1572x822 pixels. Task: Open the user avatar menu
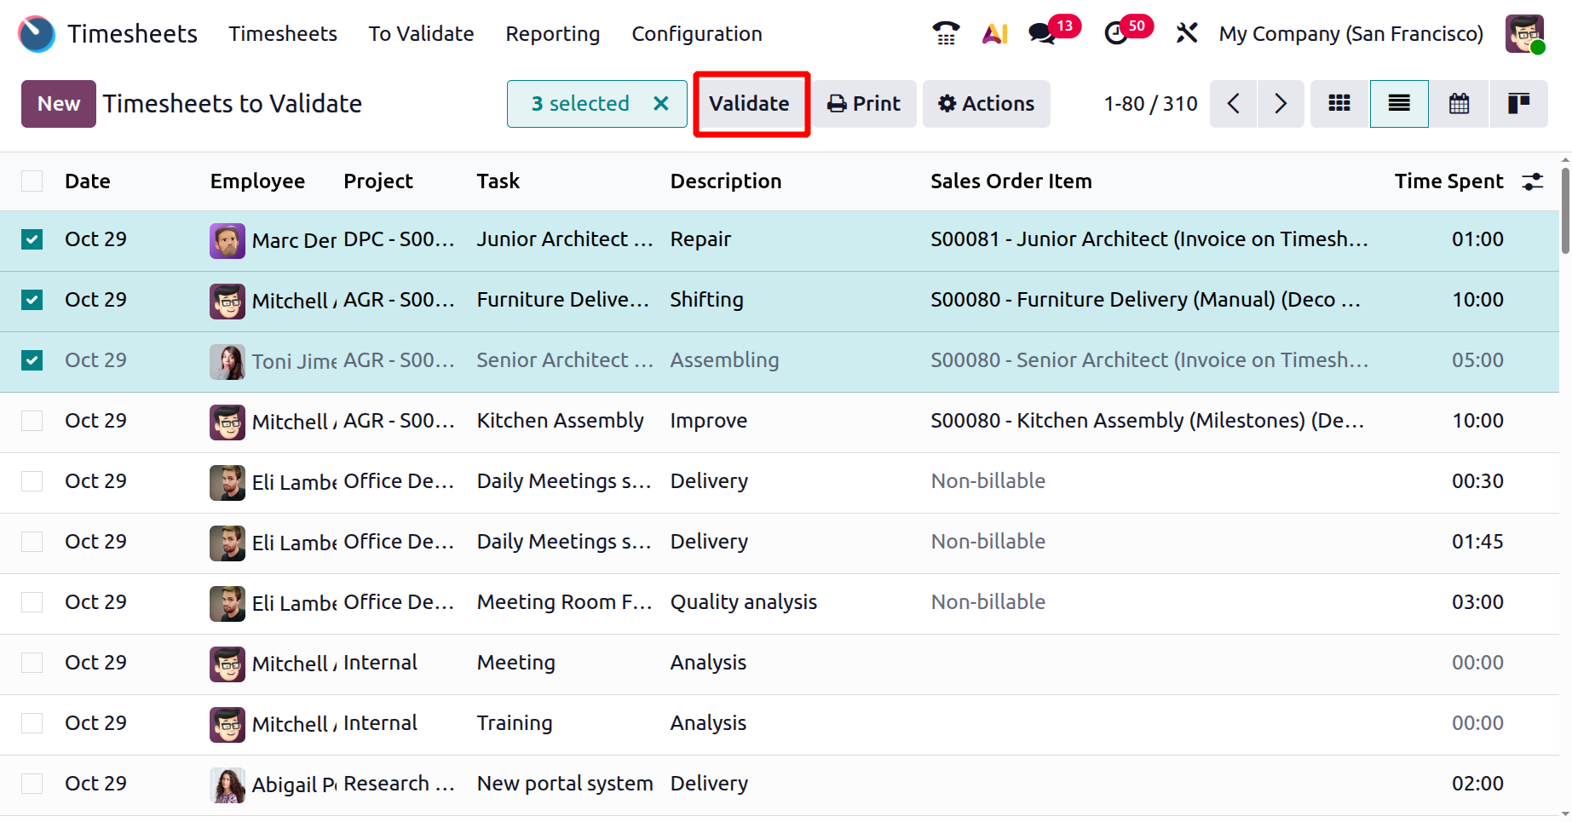tap(1524, 34)
